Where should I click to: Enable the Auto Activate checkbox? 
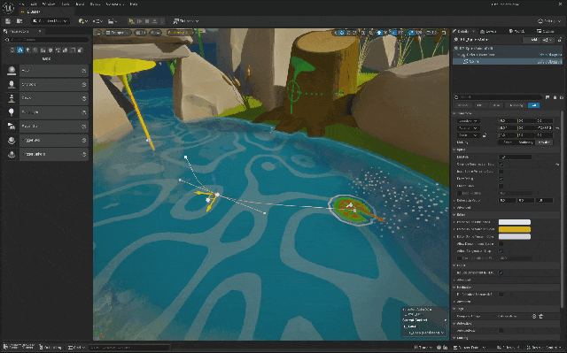[x=501, y=330]
